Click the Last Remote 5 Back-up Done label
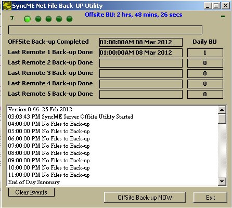The width and height of the screenshot is (232, 208). coord(50,94)
